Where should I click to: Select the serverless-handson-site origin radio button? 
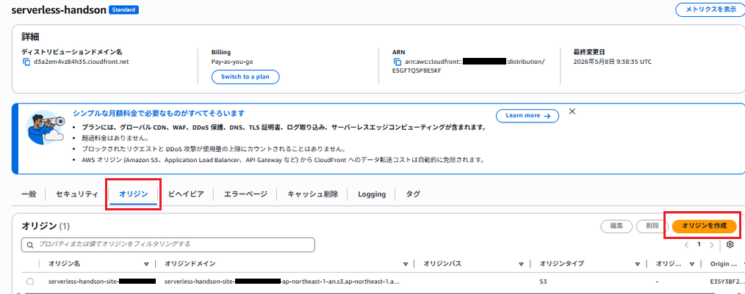pyautogui.click(x=30, y=282)
